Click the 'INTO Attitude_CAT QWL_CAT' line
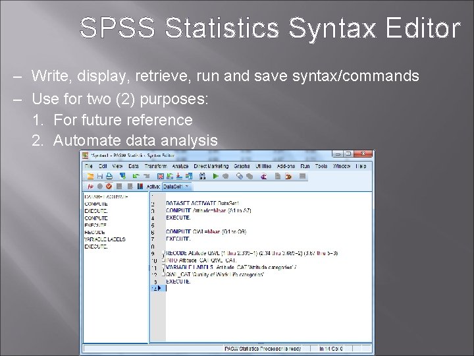 click(x=201, y=260)
